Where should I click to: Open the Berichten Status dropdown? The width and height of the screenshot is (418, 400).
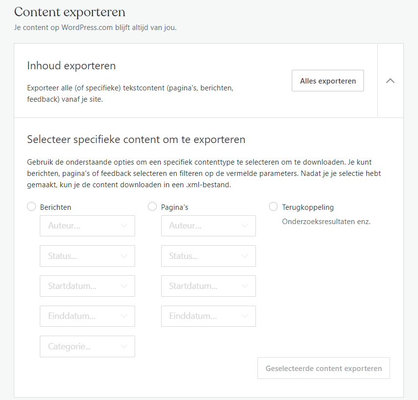tap(87, 256)
